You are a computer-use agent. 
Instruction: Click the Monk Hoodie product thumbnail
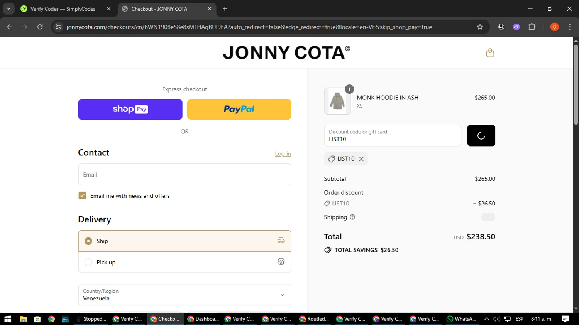tap(337, 101)
